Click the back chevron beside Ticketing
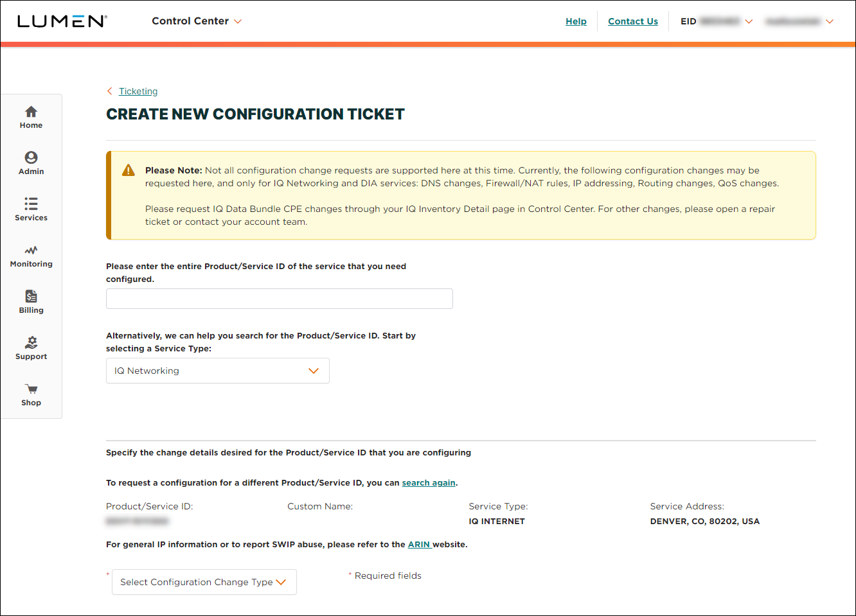856x616 pixels. [x=110, y=91]
